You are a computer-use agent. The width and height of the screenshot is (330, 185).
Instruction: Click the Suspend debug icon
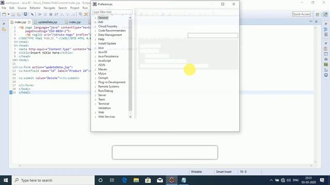[45, 14]
